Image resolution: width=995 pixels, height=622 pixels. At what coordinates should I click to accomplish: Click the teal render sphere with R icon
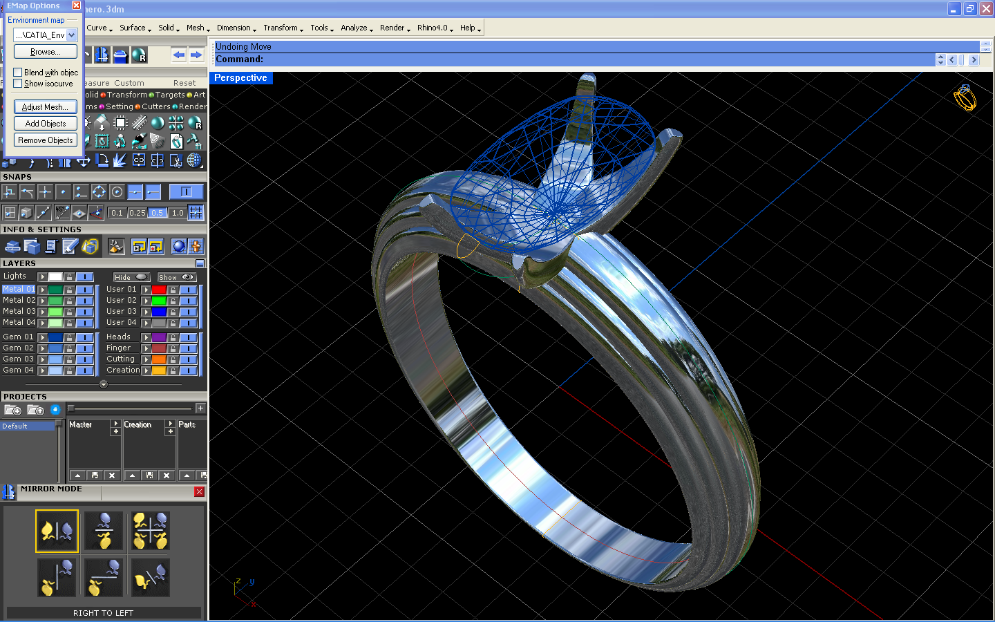click(139, 55)
